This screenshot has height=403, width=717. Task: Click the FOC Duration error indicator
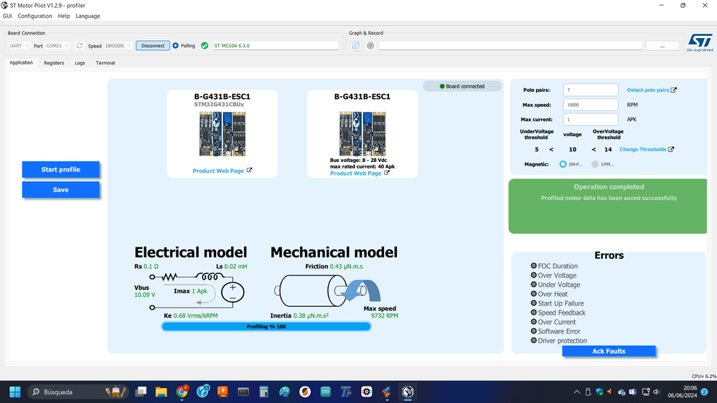click(x=533, y=265)
